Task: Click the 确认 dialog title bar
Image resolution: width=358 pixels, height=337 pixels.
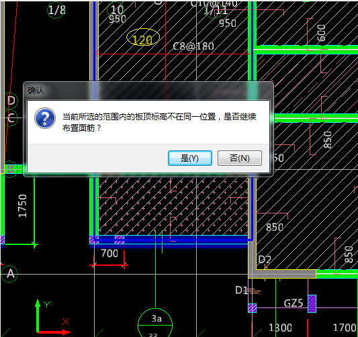Action: [148, 91]
